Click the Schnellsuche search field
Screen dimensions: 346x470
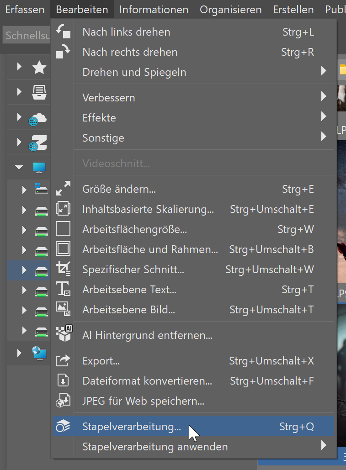(27, 36)
